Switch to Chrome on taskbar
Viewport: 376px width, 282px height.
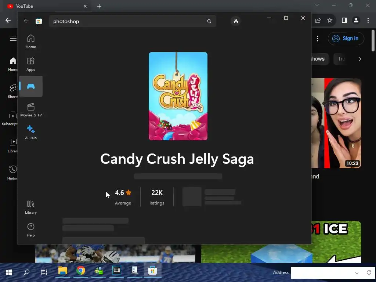pos(81,271)
